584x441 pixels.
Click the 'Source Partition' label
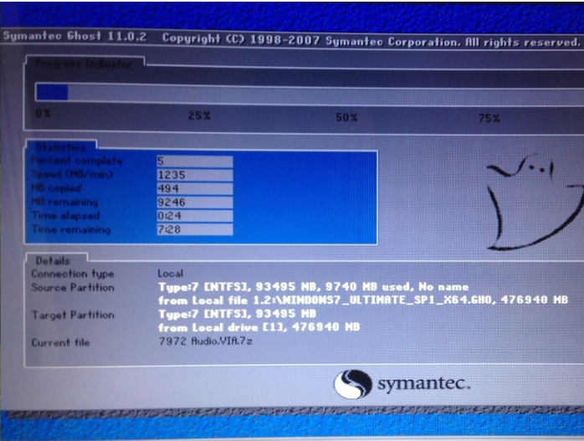[73, 287]
